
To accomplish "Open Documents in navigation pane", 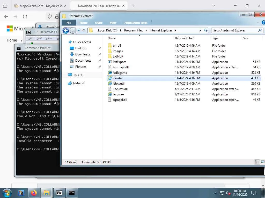I will point(83,61).
